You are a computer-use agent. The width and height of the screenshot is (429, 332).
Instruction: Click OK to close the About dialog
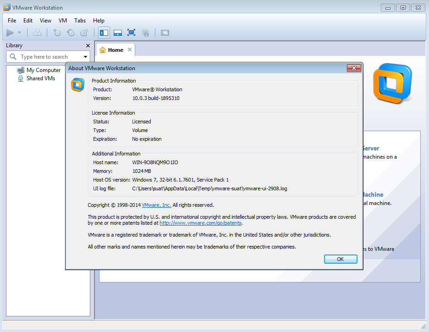pos(341,259)
